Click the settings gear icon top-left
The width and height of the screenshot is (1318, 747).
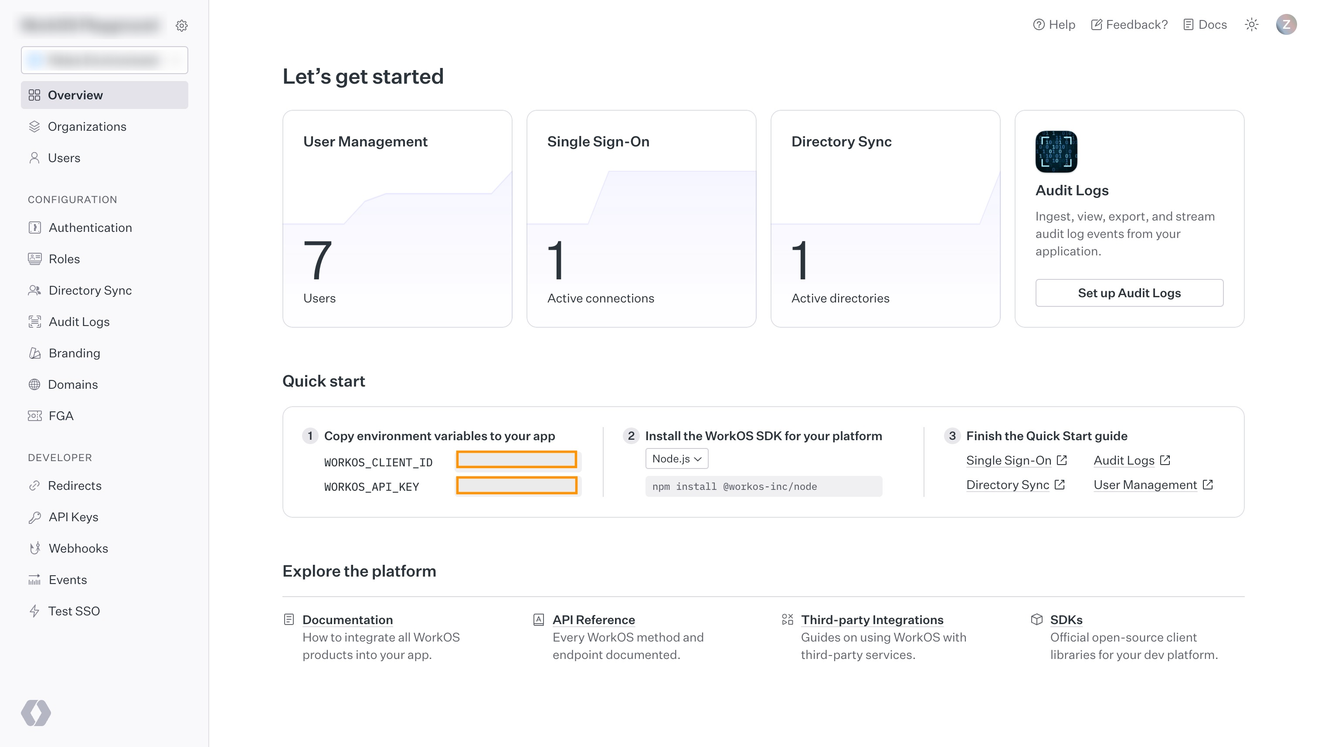pyautogui.click(x=181, y=24)
